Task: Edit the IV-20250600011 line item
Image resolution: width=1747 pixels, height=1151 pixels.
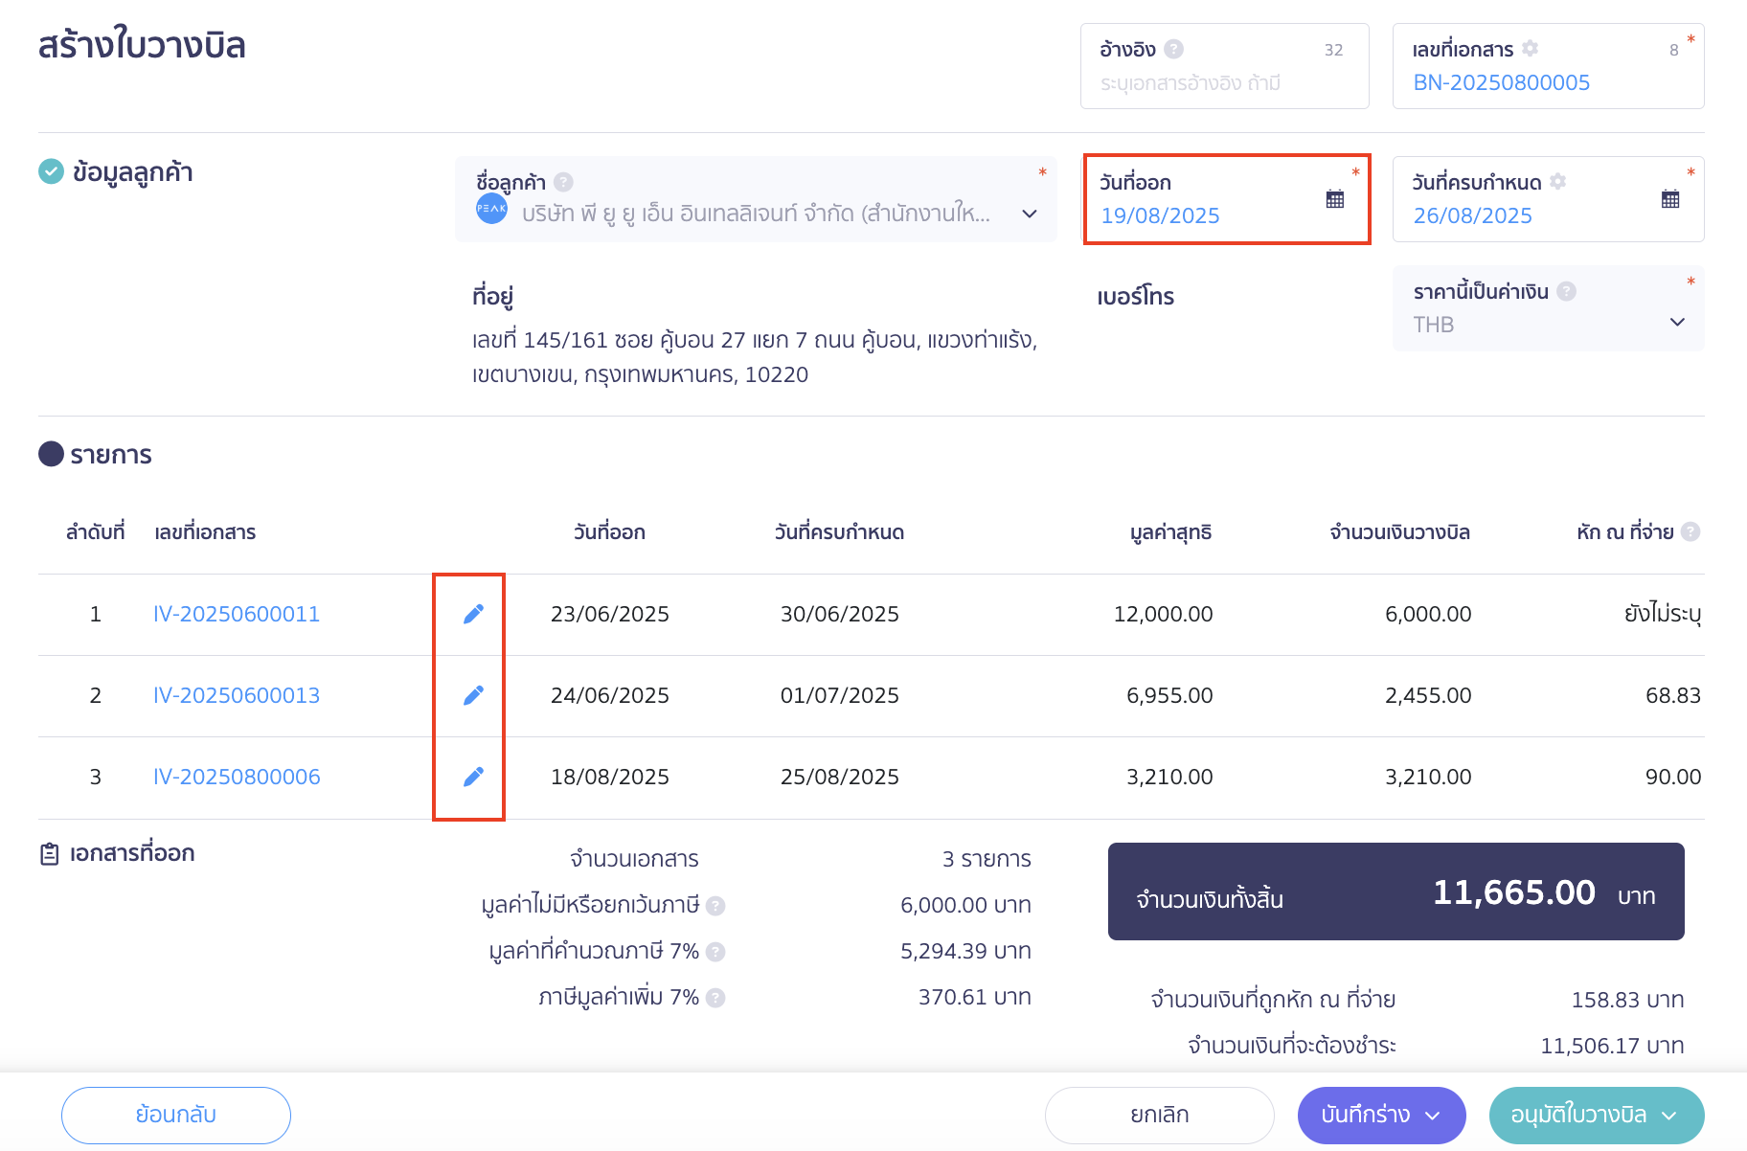Action: click(472, 614)
